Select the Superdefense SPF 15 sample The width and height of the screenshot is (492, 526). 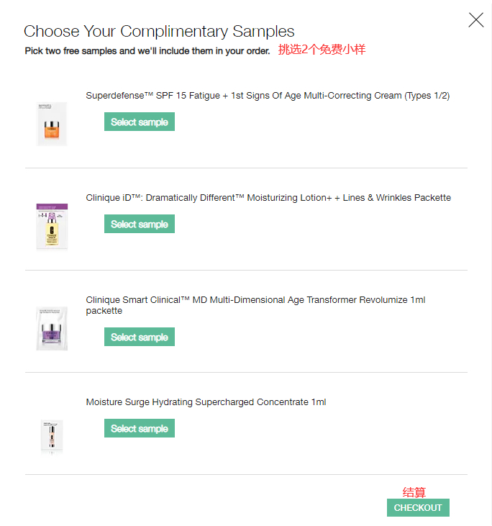(140, 122)
